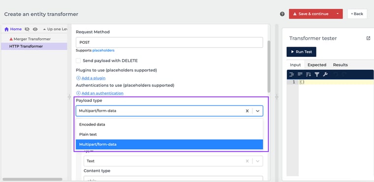Click the plus icon beside Add a plugin
Screen dimensions: 374x182
pyautogui.click(x=78, y=78)
